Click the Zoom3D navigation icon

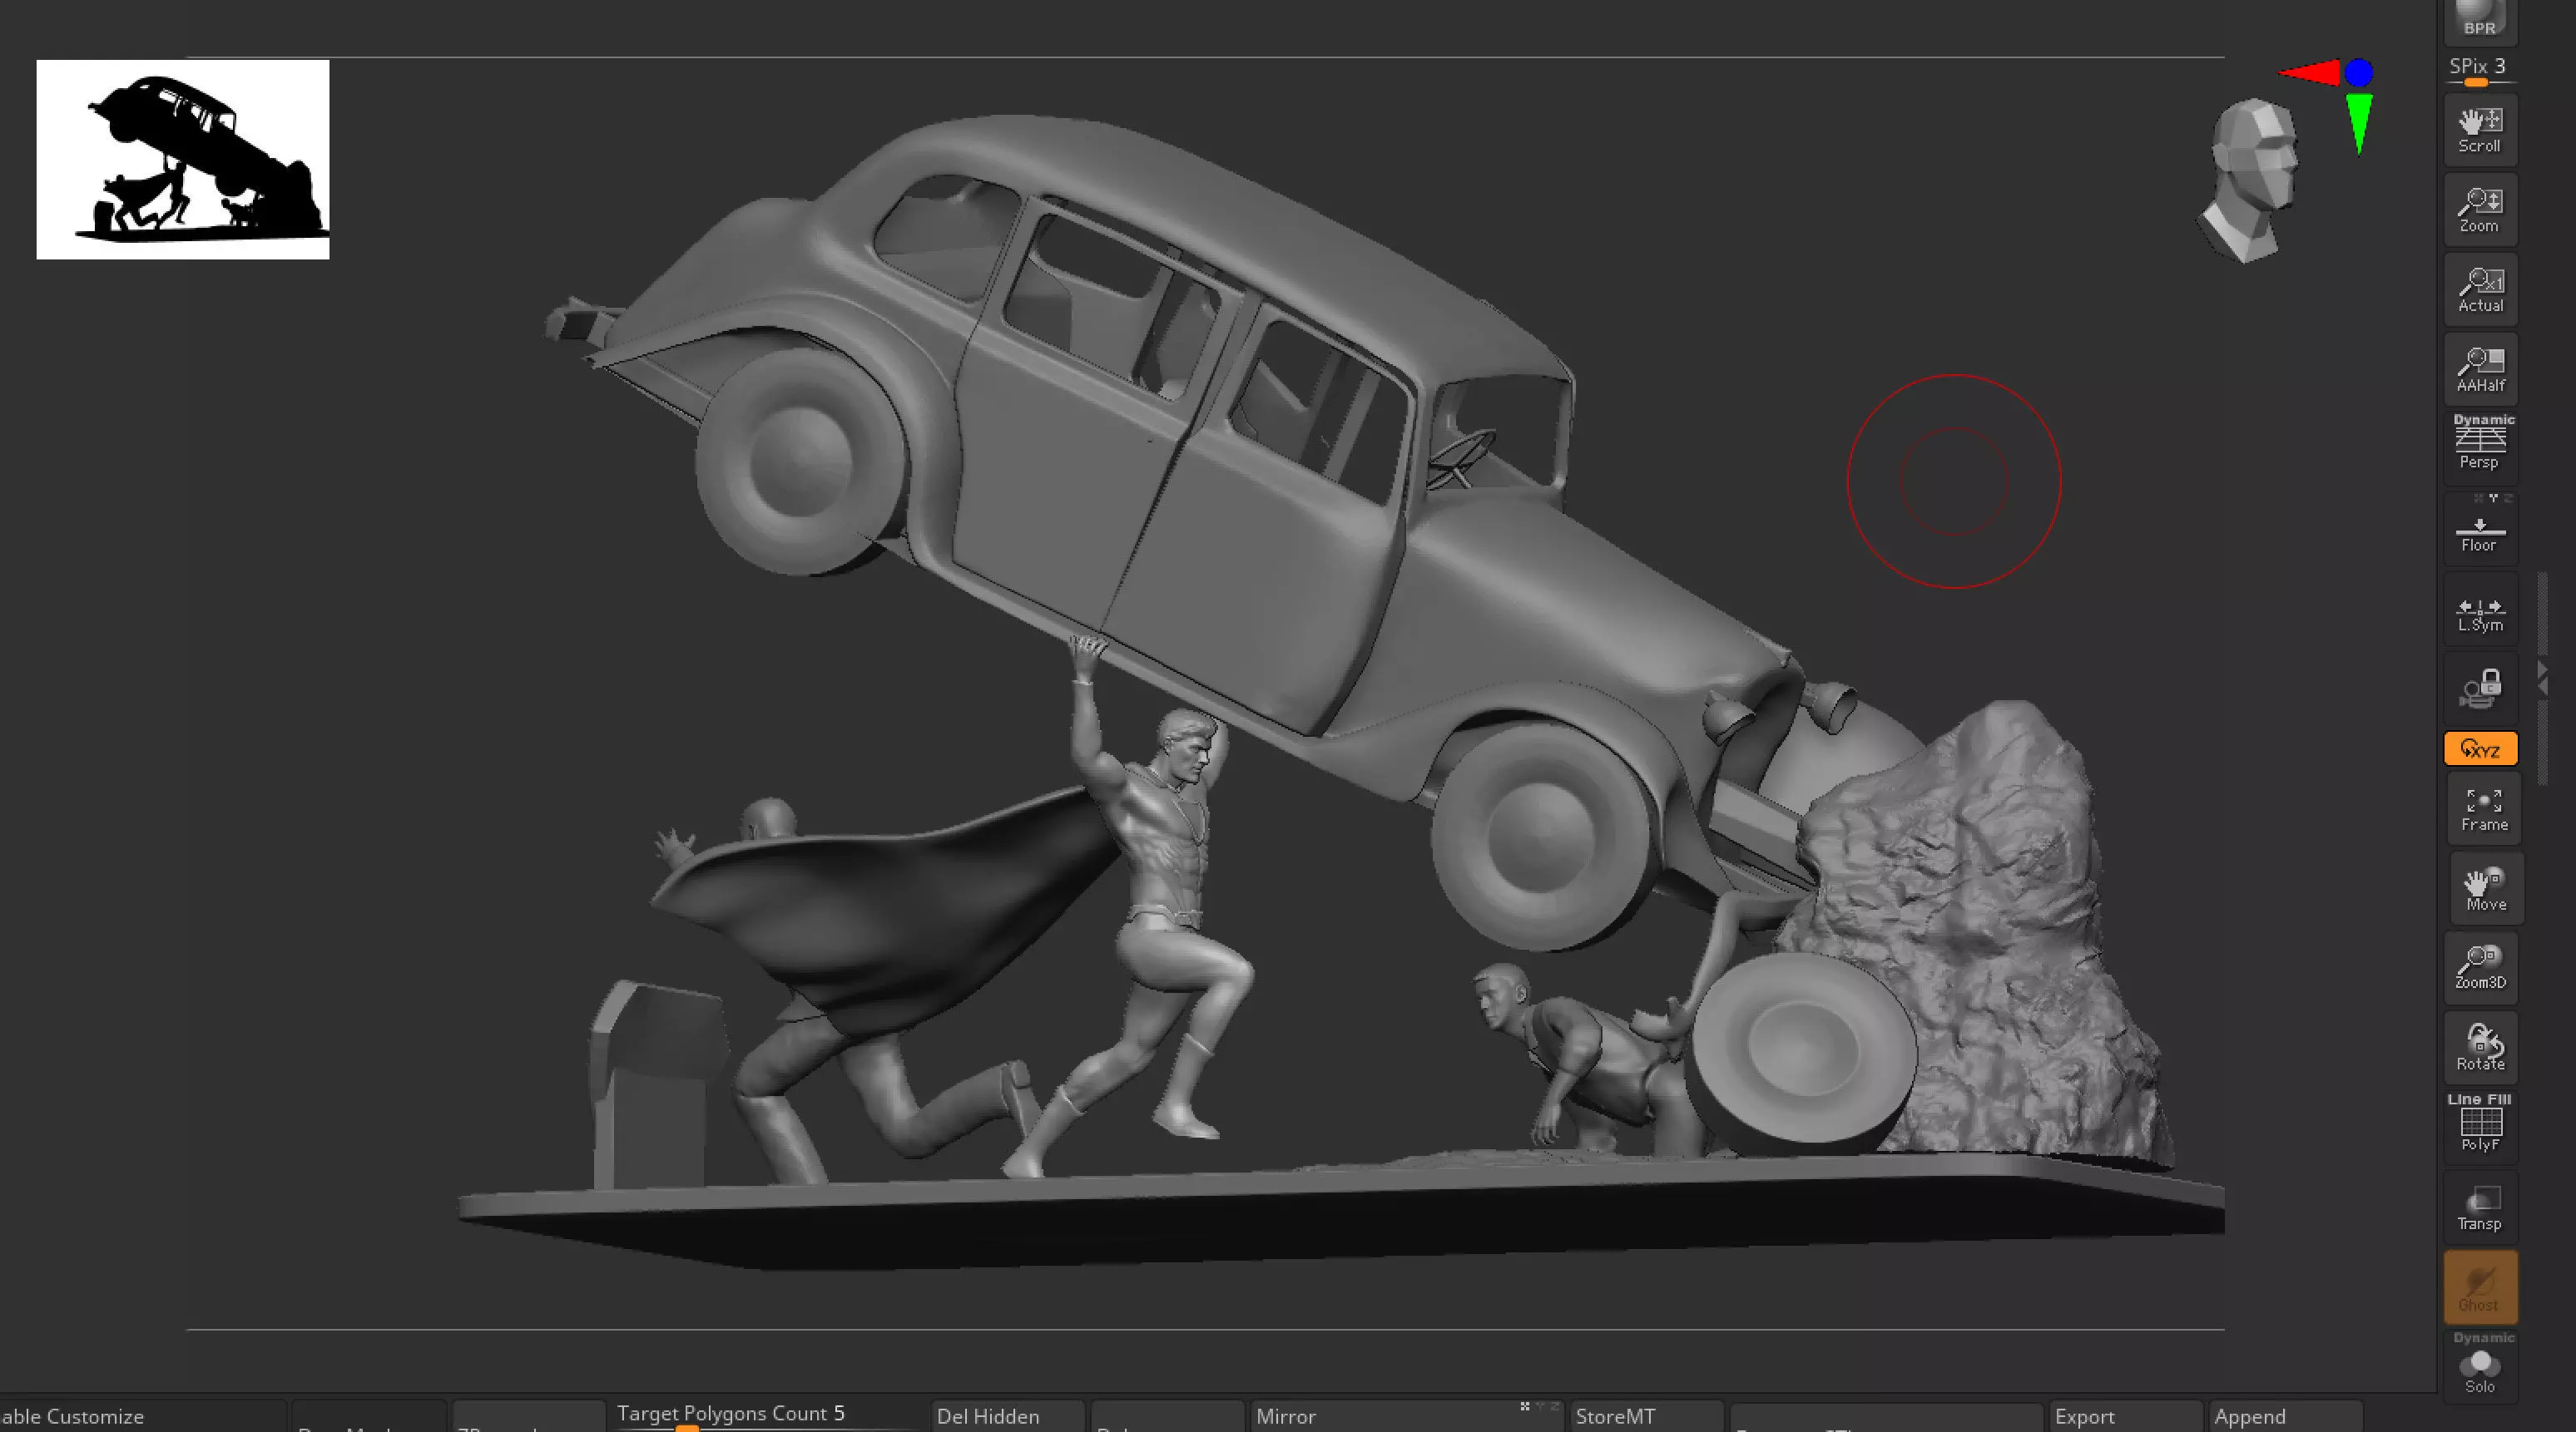[x=2483, y=967]
